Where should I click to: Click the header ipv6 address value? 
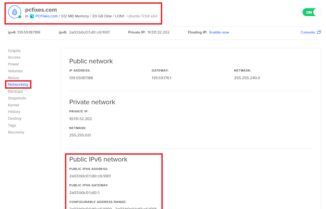[89, 32]
